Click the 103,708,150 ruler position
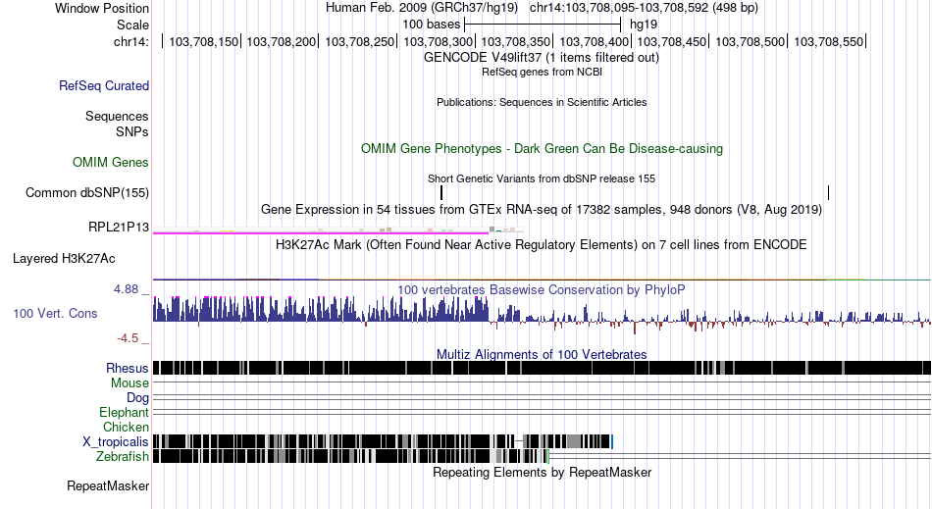Screen dimensions: 932x509 click(204, 41)
